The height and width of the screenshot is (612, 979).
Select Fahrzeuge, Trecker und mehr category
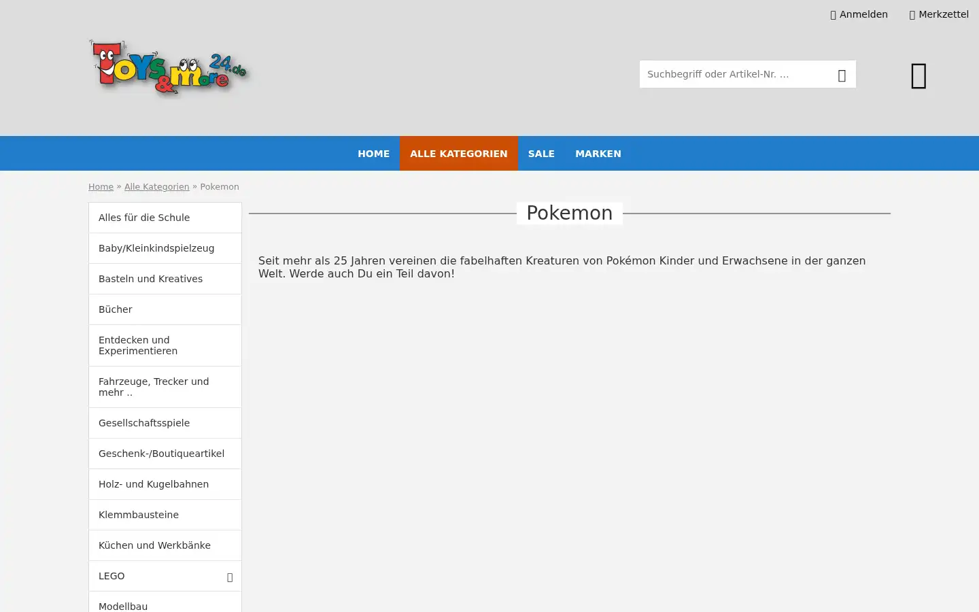tap(165, 387)
